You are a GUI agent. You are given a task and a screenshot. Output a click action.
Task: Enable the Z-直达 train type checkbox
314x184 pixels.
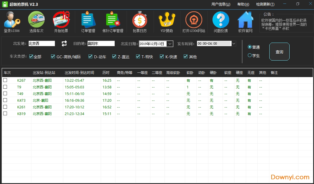tap(114, 57)
